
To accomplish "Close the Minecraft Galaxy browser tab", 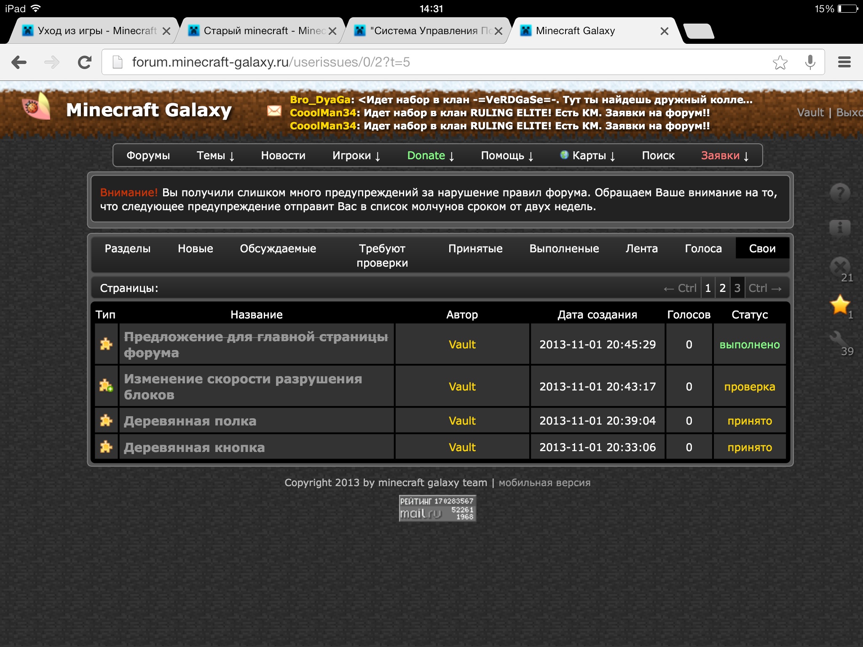I will 665,31.
